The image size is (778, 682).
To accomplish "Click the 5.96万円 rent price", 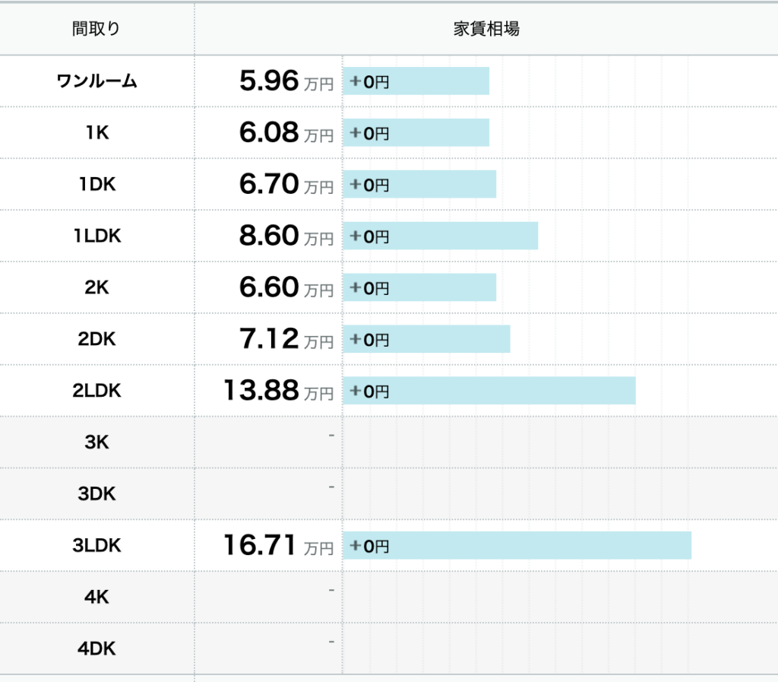I will (x=286, y=81).
